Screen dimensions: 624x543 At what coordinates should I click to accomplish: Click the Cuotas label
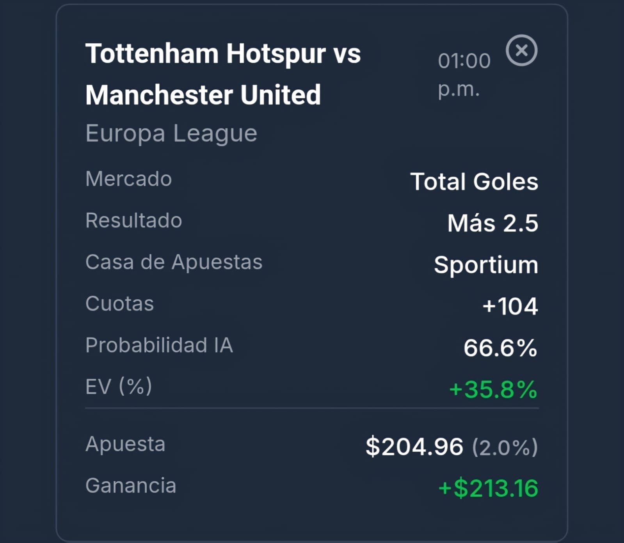[x=120, y=303]
